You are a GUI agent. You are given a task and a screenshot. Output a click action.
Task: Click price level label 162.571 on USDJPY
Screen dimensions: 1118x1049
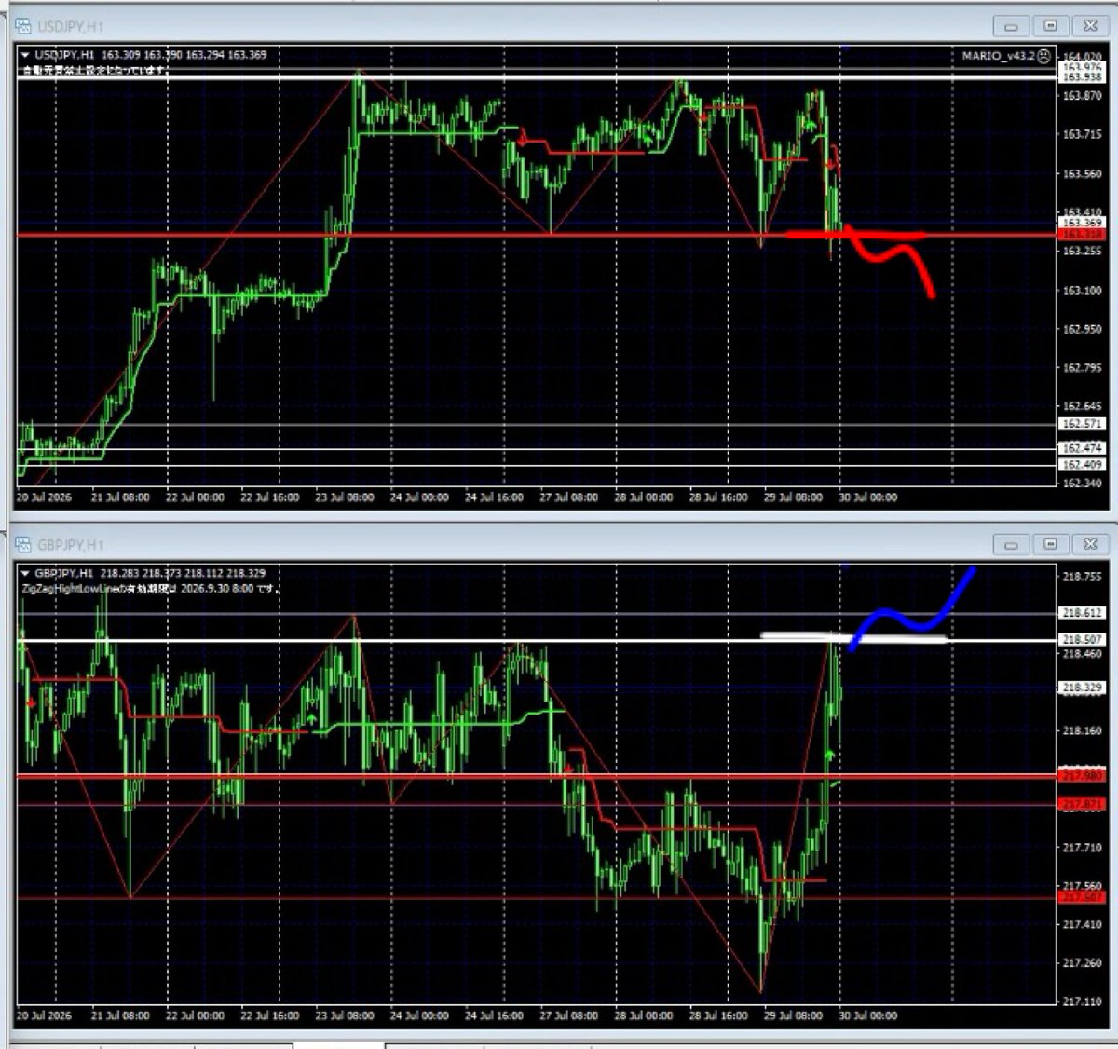point(1082,424)
